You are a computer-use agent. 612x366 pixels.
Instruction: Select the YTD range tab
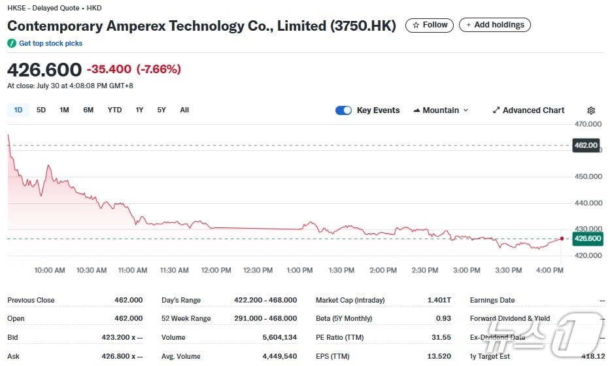point(114,110)
